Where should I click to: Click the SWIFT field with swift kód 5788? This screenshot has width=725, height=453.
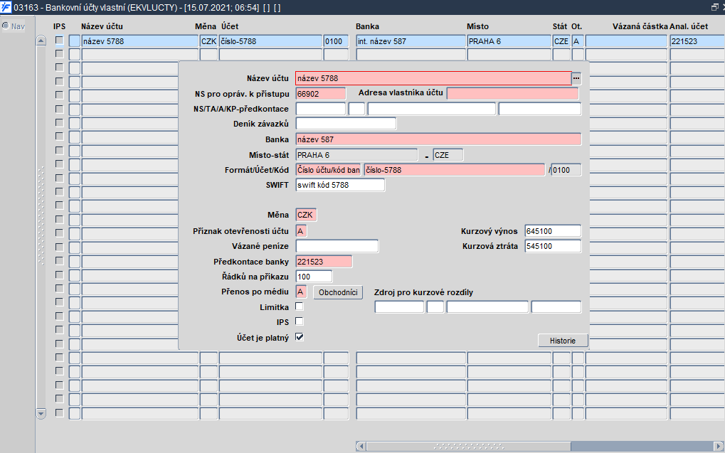tap(339, 185)
